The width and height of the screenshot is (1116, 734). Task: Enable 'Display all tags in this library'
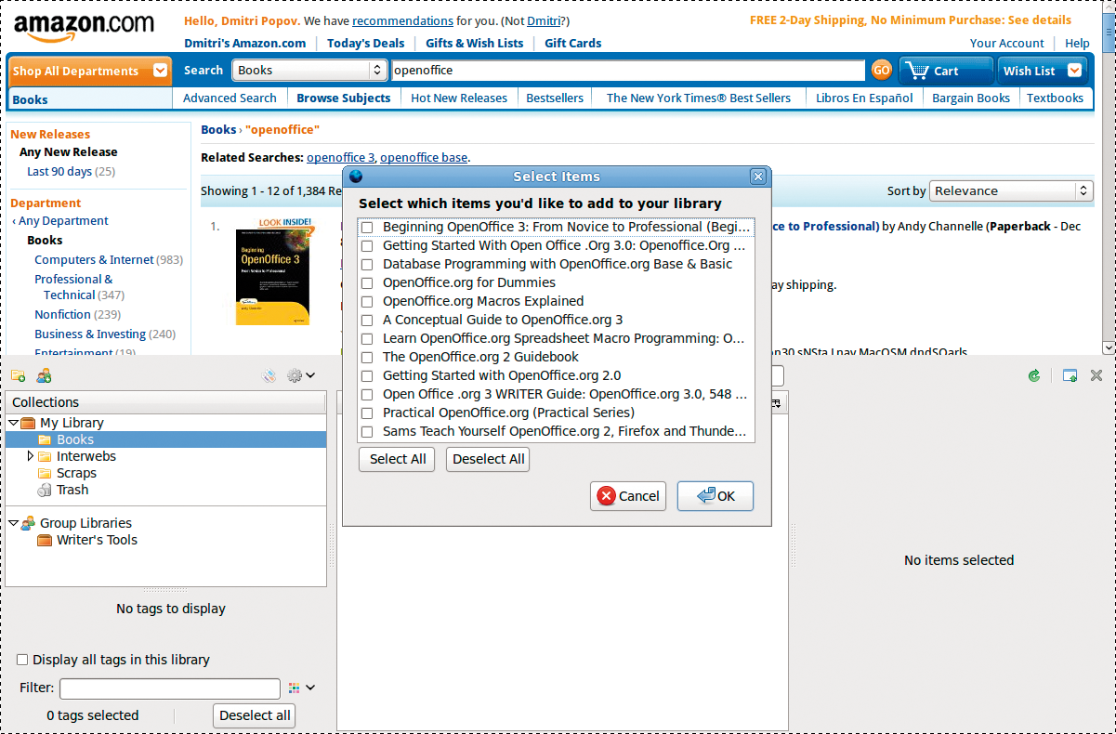[22, 660]
